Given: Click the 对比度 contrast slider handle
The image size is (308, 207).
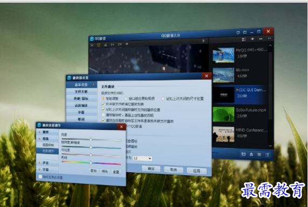Looking at the screenshot, I should pyautogui.click(x=91, y=155).
